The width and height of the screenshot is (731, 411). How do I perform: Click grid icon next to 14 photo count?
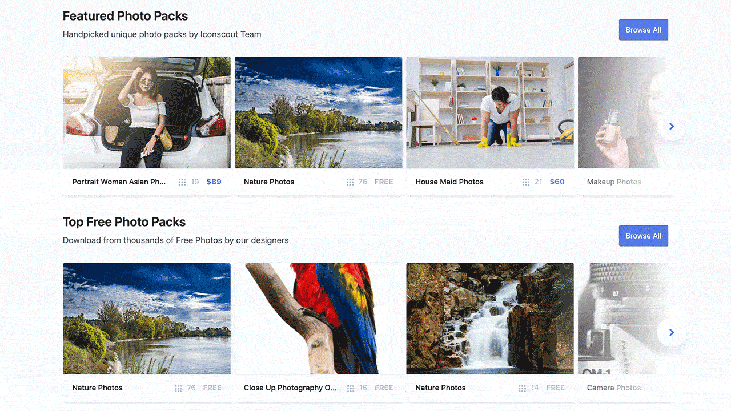[522, 388]
